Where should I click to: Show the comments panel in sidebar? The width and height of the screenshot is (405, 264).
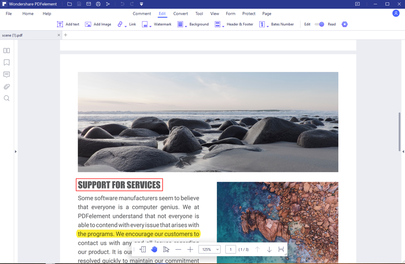tap(6, 75)
